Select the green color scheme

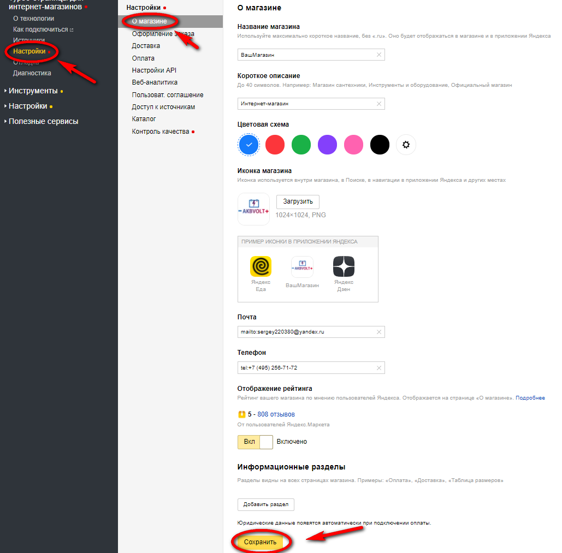301,145
